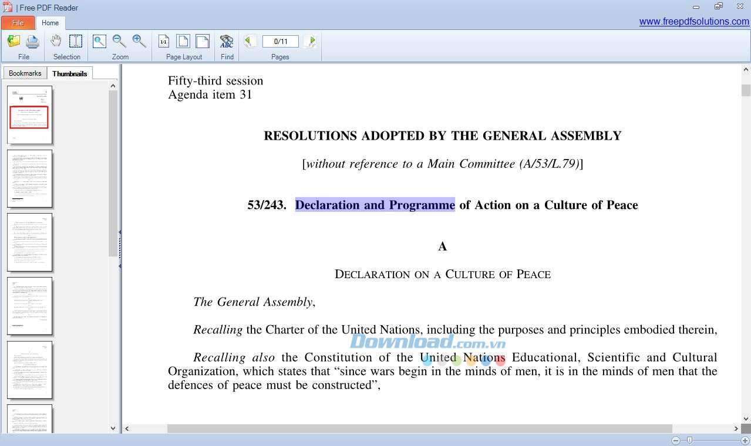Open the File menu

(x=18, y=22)
